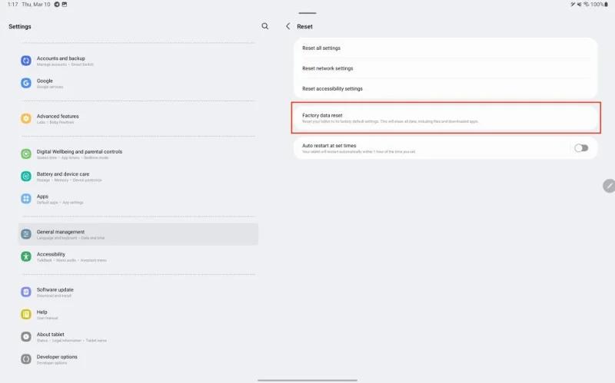Go back from the Reset page

coord(288,26)
